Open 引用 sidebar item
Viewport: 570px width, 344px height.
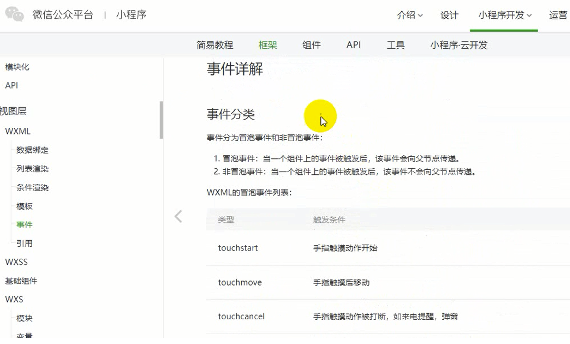tap(24, 243)
